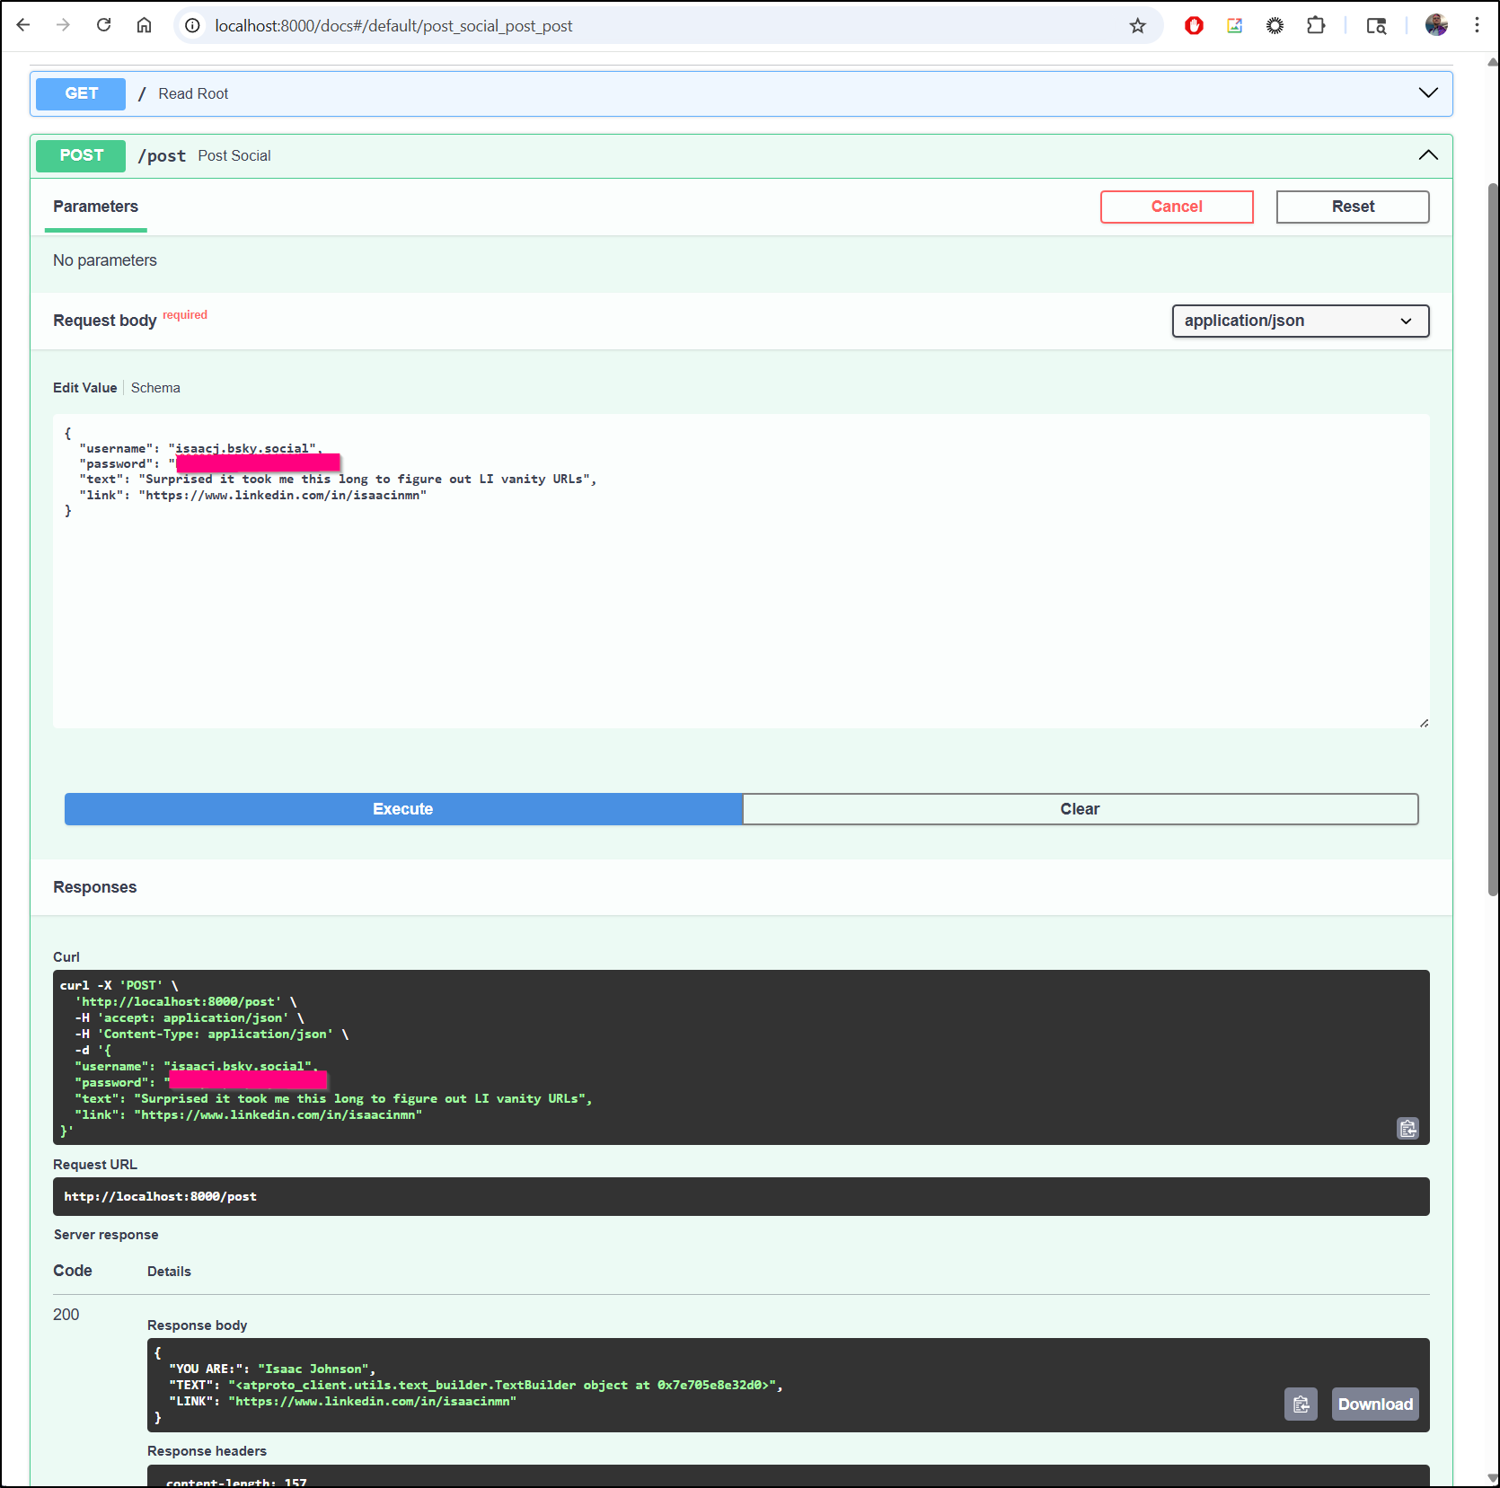Copy the curl command to clipboard
Viewport: 1500px width, 1488px height.
[x=1407, y=1128]
